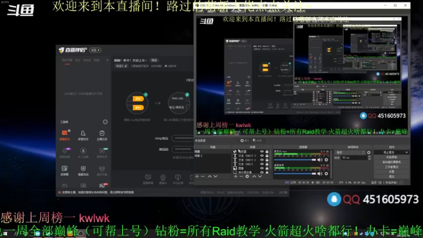Screen dimensions: 423x238
Task: Remove source with the minus under sources
Action: [241, 176]
